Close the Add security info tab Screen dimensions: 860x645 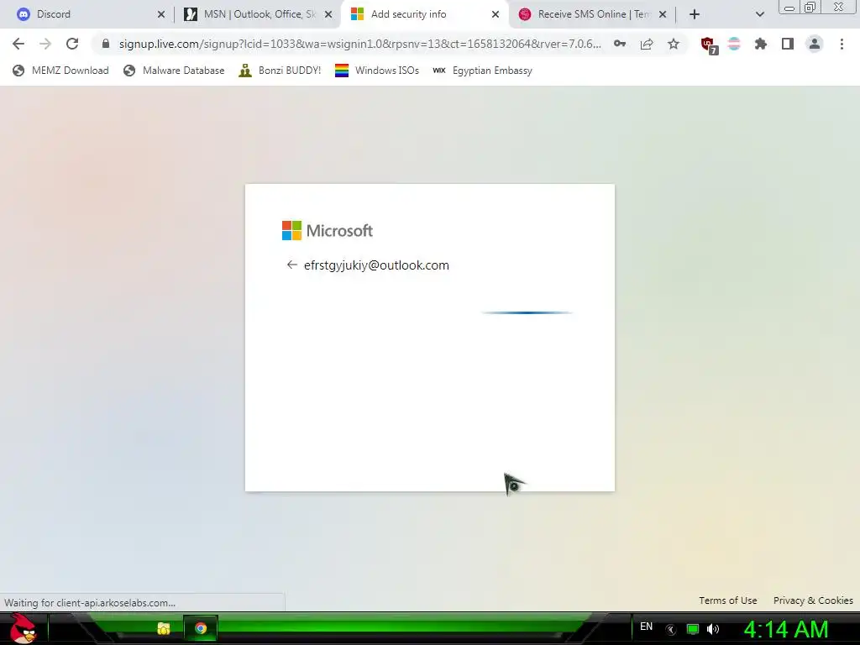point(496,15)
